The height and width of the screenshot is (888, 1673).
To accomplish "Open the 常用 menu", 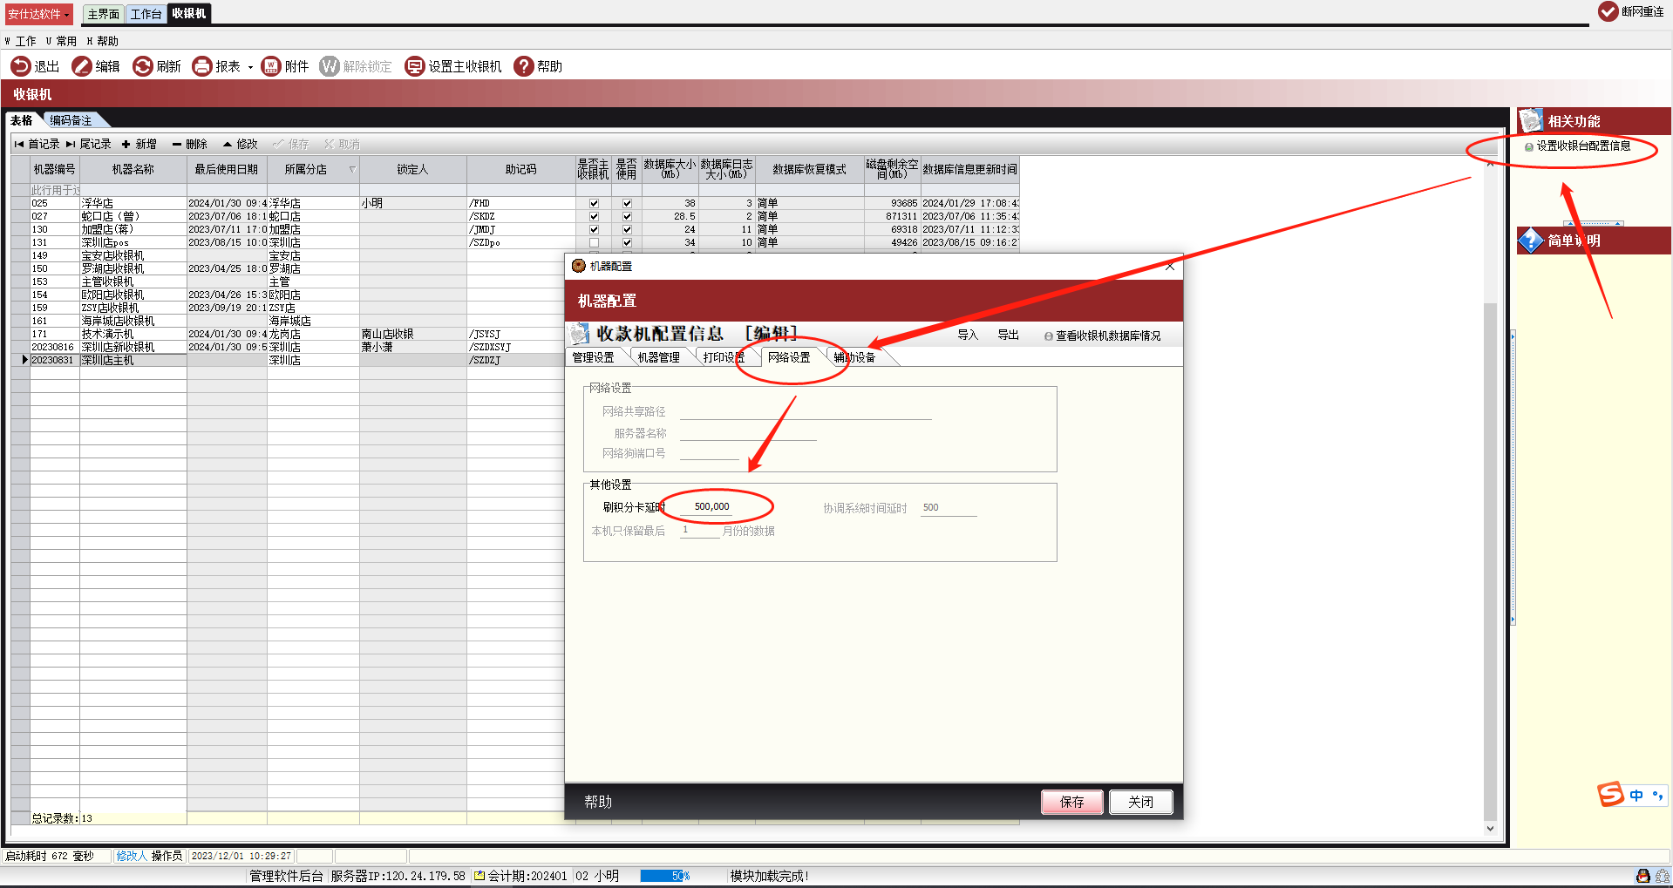I will [x=62, y=41].
